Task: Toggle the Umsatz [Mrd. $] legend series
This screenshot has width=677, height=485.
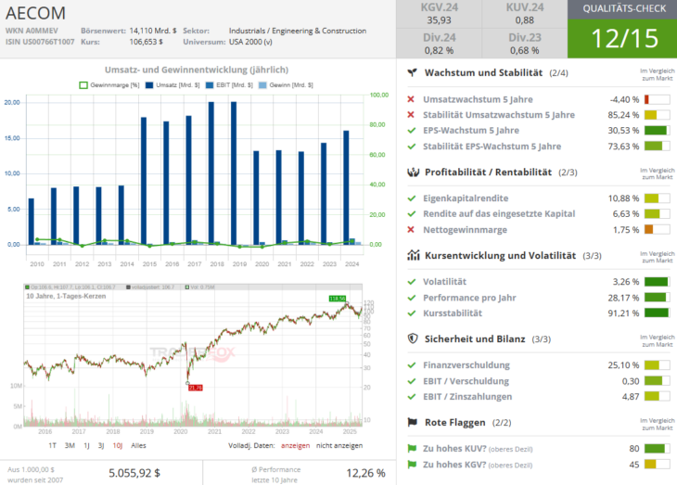Action: [172, 85]
